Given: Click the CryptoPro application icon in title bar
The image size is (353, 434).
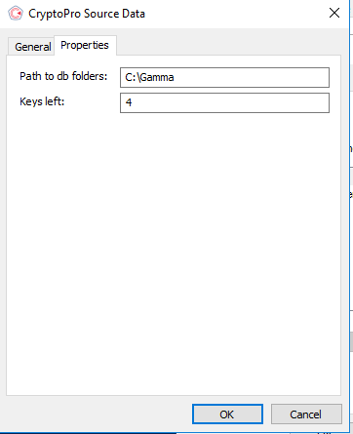Looking at the screenshot, I should [16, 14].
